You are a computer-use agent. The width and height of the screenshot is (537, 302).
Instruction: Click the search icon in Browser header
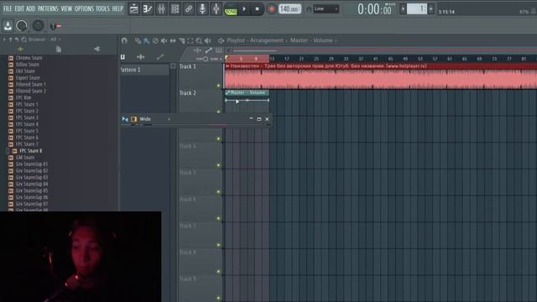pos(24,39)
